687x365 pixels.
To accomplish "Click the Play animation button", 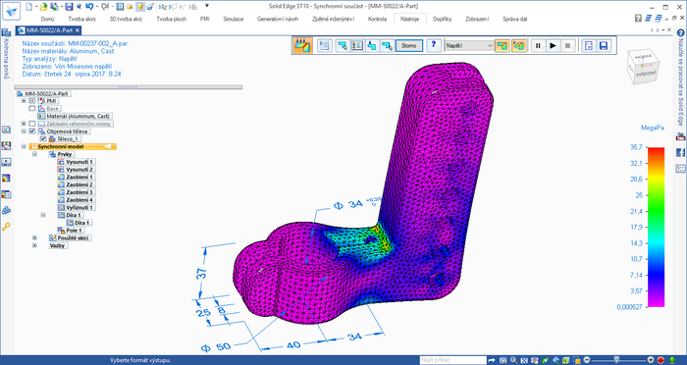I will click(x=553, y=45).
